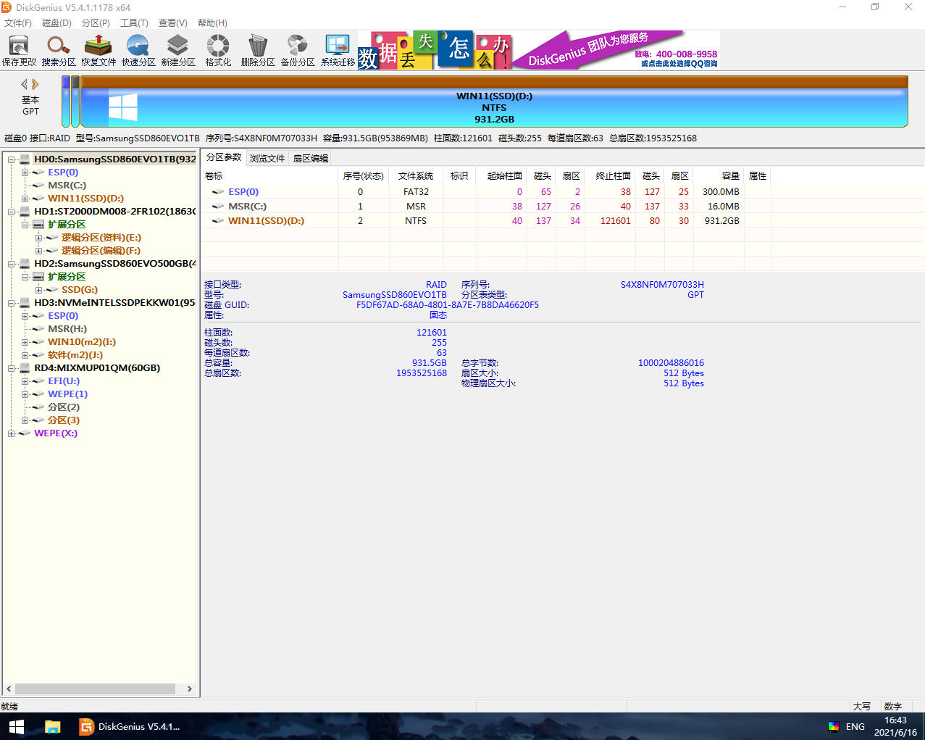The image size is (925, 740).
Task: Launch the 恢复文件 file recovery tool
Action: click(x=99, y=51)
